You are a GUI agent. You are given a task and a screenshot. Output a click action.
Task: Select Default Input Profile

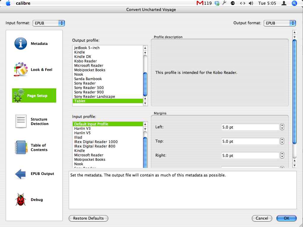pyautogui.click(x=108, y=124)
